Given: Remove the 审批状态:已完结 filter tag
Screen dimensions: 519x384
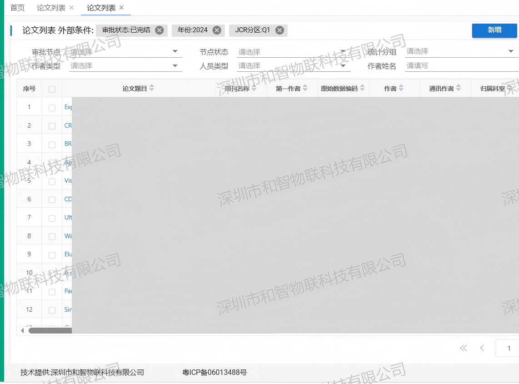Looking at the screenshot, I should pyautogui.click(x=160, y=30).
